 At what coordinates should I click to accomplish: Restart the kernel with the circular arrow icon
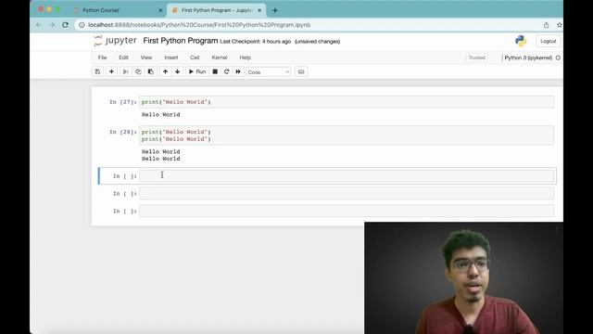226,71
